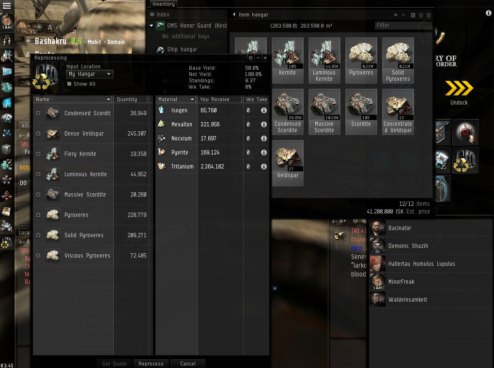Switch inventory to details view
The height and width of the screenshot is (368, 494).
(421, 15)
